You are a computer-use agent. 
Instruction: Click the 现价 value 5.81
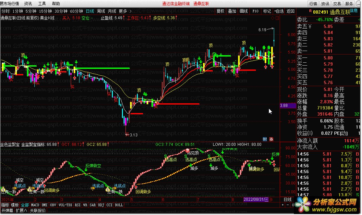click(x=328, y=89)
